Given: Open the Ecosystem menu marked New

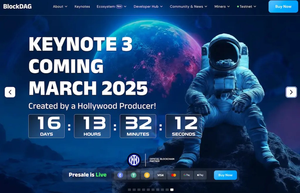Looking at the screenshot, I should point(111,6).
